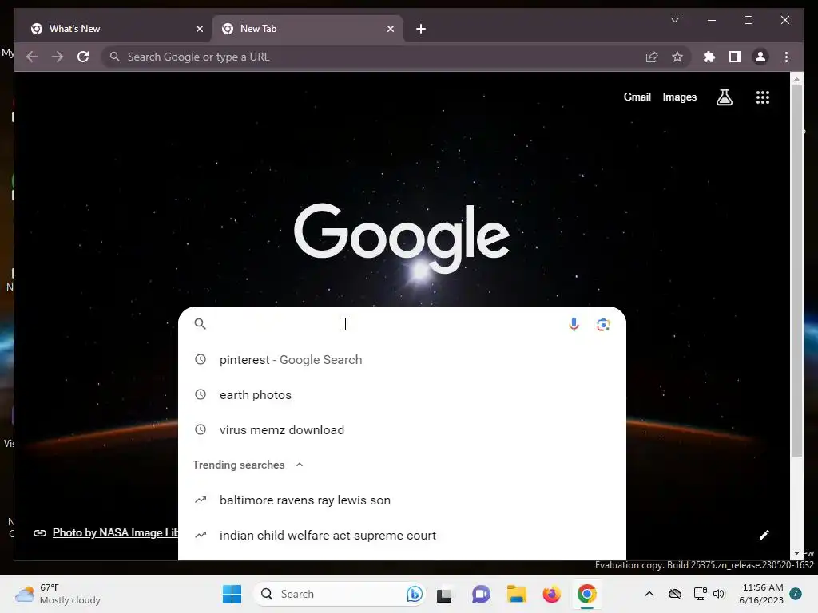818x613 pixels.
Task: Click the scrollbar up arrow
Action: point(796,79)
